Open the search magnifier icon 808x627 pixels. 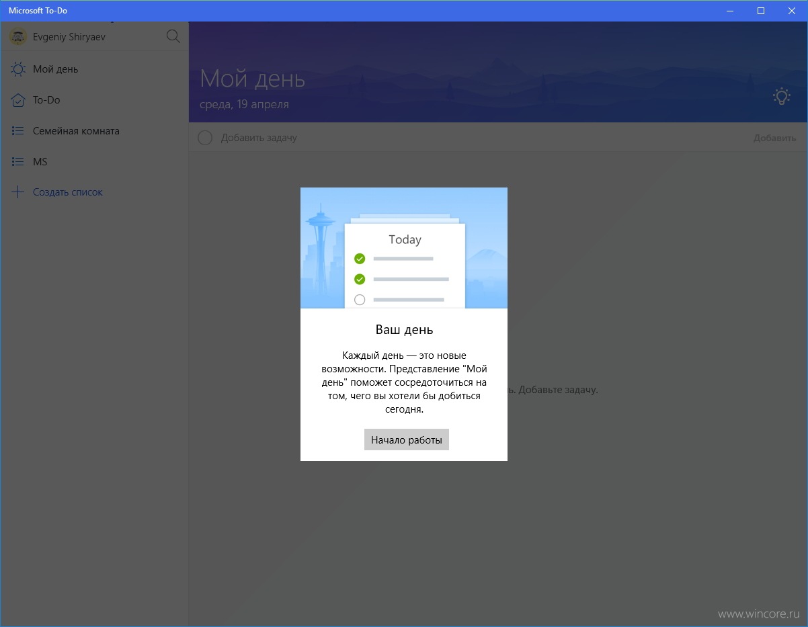click(173, 36)
